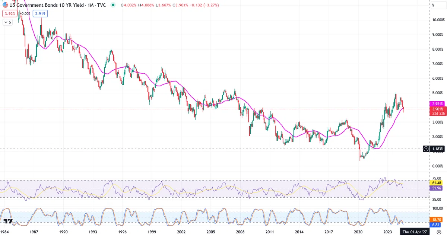Click the −0.003 spread value between price buttons
Screen dimensions: 447x236
click(x=25, y=13)
